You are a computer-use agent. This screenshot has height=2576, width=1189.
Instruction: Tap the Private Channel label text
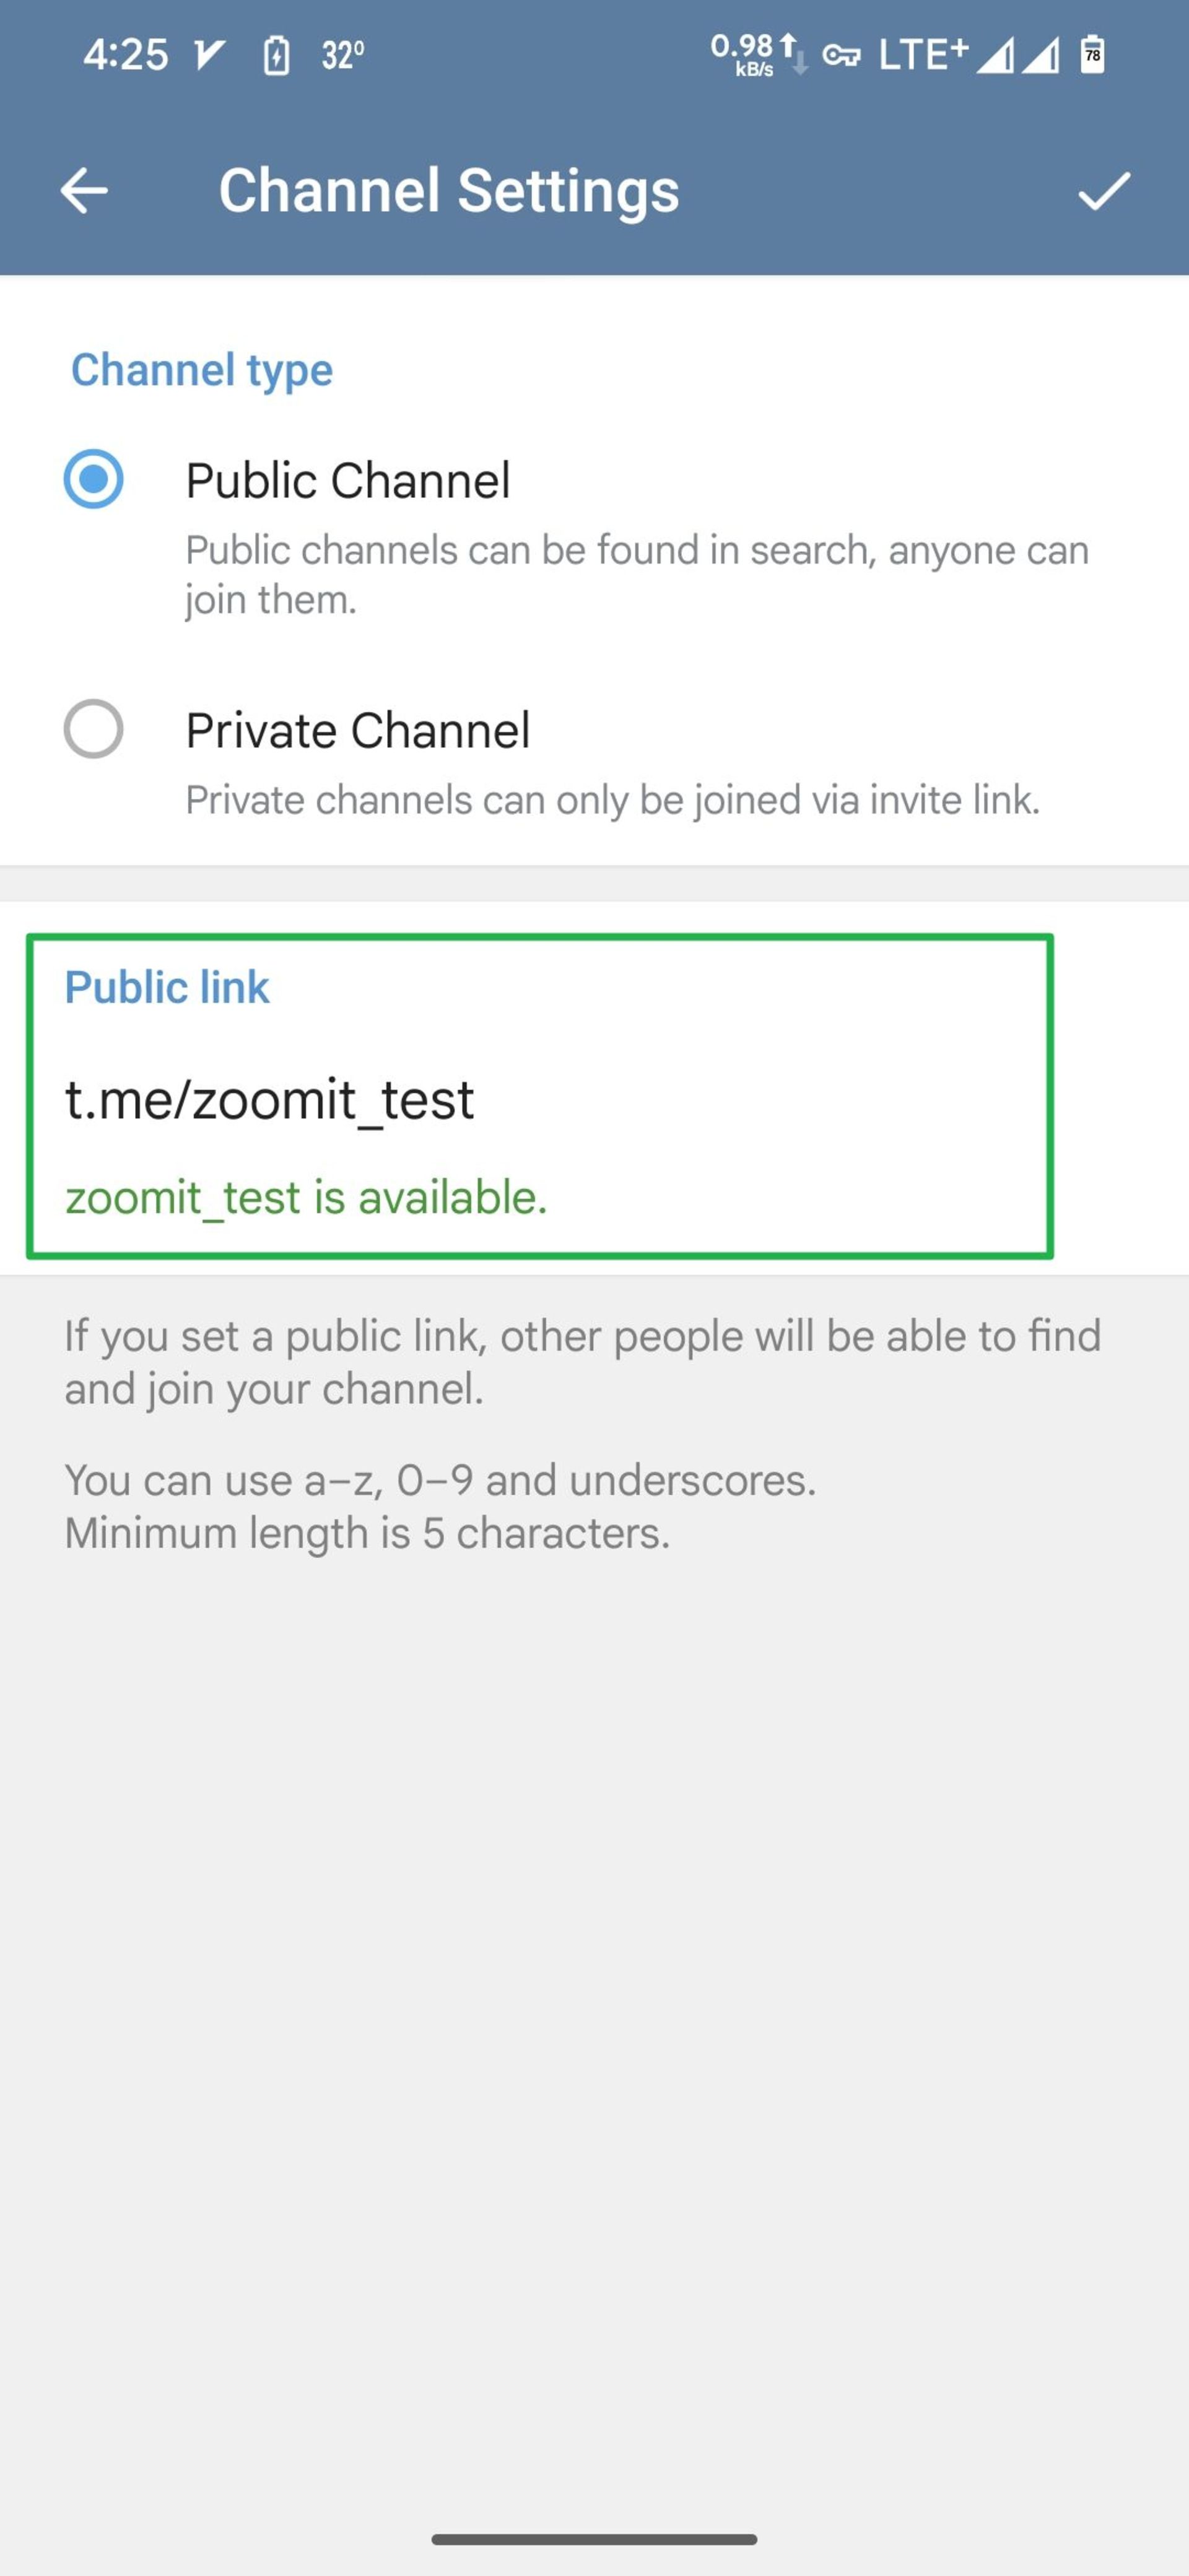point(357,730)
